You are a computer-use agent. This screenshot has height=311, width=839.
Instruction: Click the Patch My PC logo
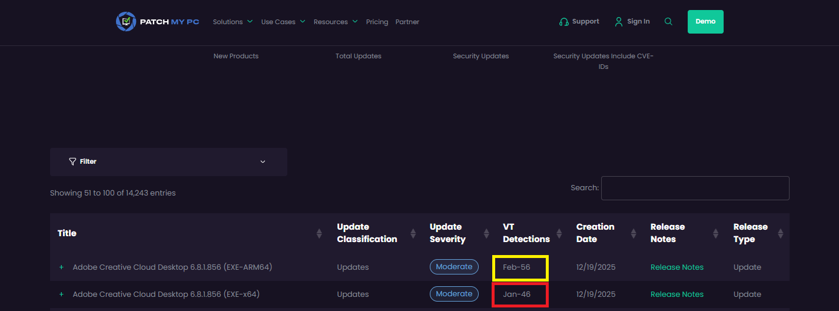(157, 22)
